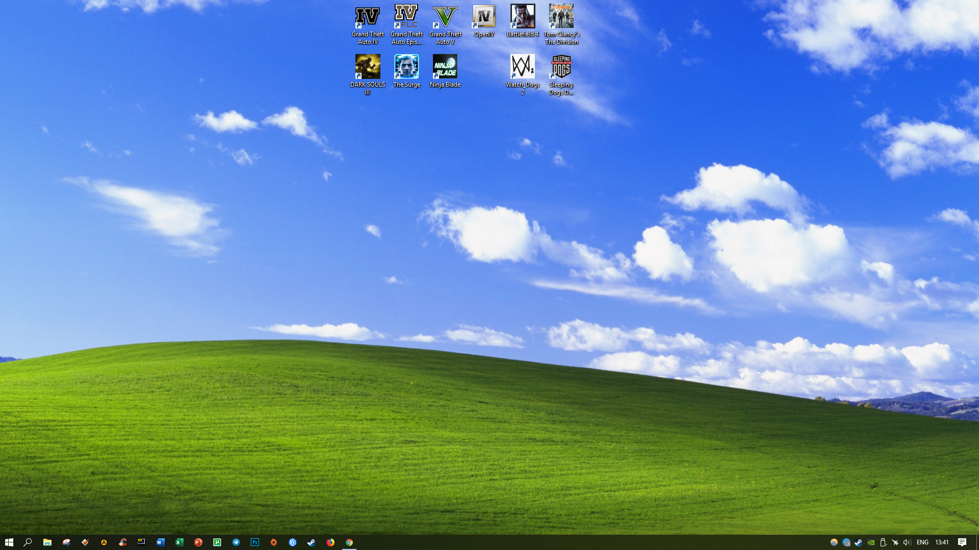The image size is (979, 550).
Task: Click the sunset weather tray icon
Action: coord(834,542)
